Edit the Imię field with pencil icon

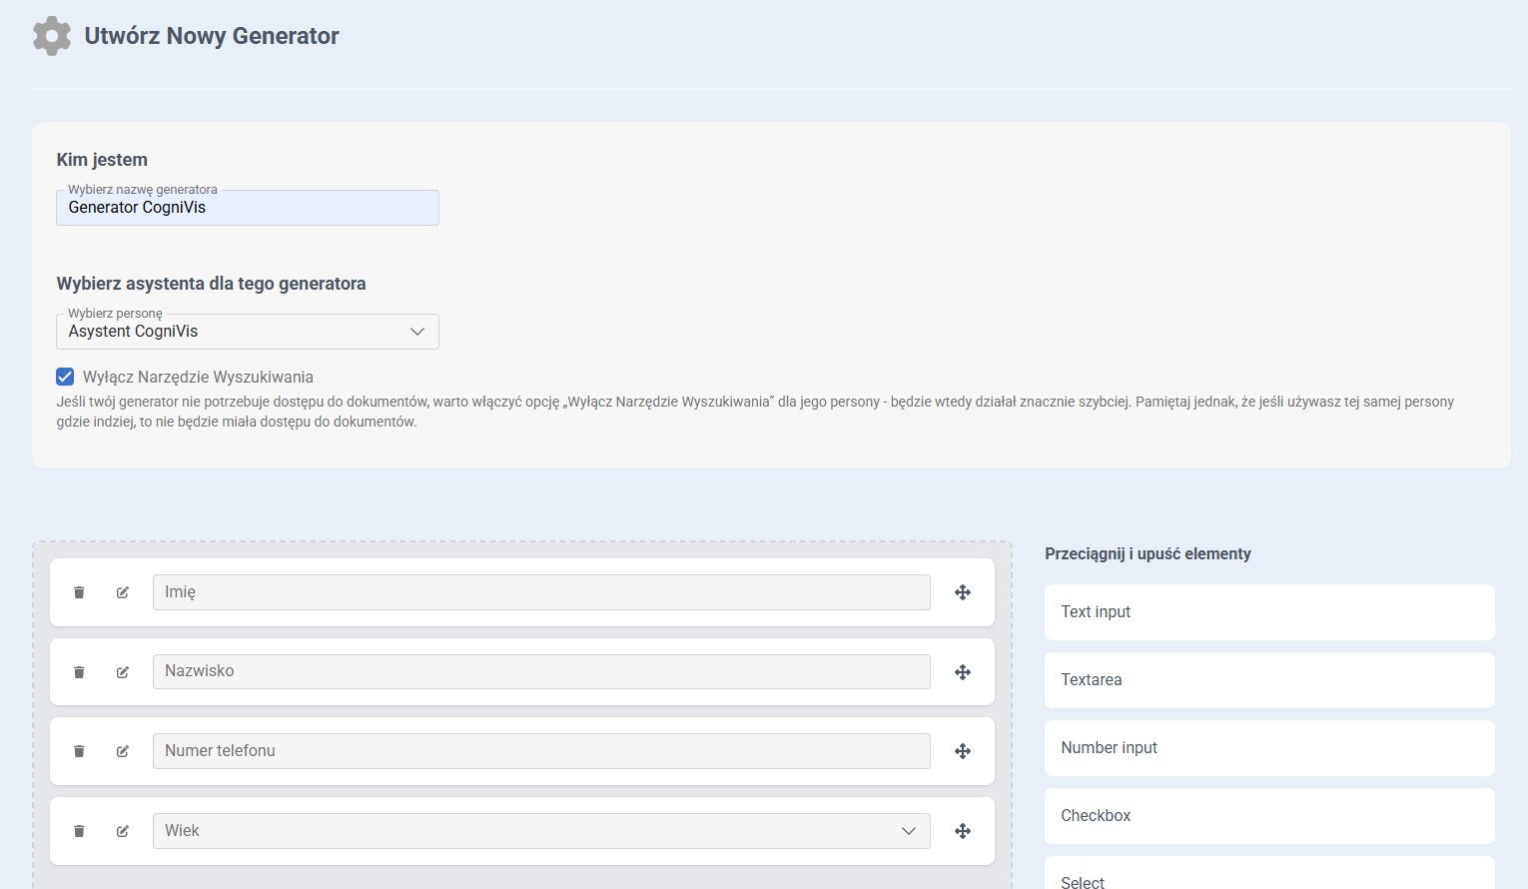tap(123, 592)
